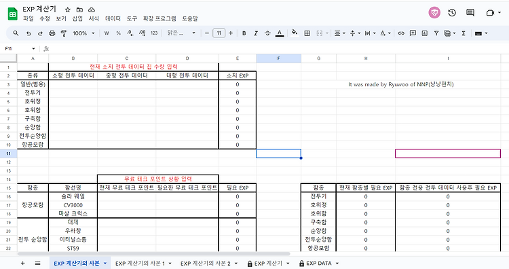Open the 파일 menu
Image resolution: width=509 pixels, height=269 pixels.
(x=29, y=18)
